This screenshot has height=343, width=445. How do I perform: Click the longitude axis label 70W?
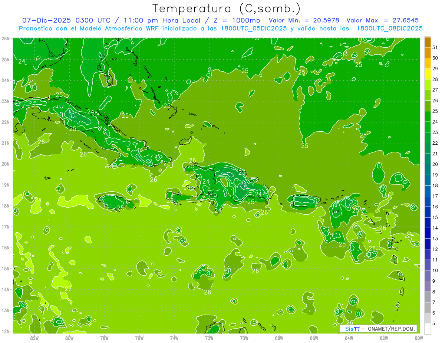244,338
